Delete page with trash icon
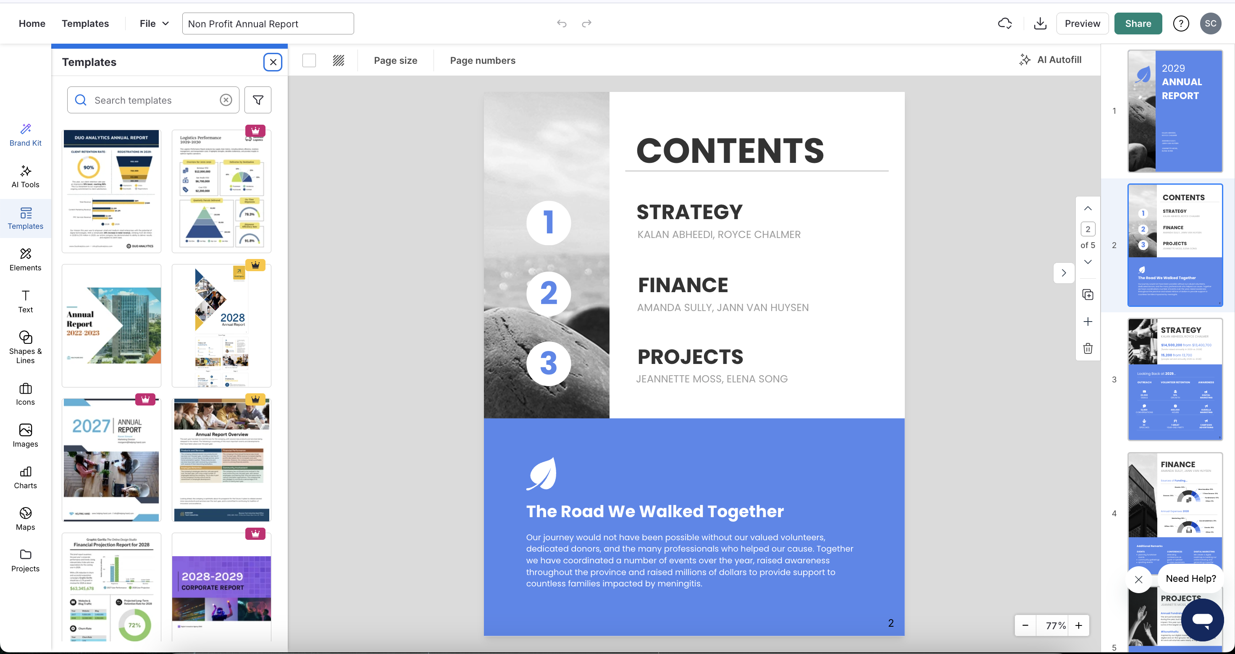Viewport: 1235px width, 654px height. 1088,348
